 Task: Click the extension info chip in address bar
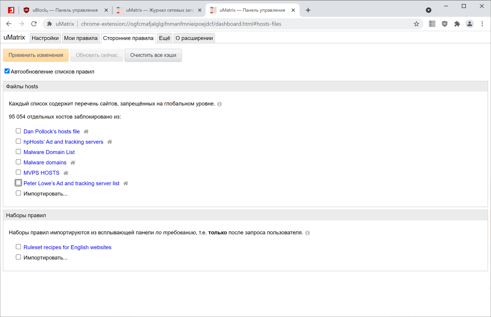pos(61,24)
